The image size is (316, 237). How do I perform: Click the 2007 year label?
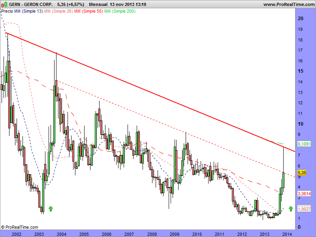tap(129, 234)
